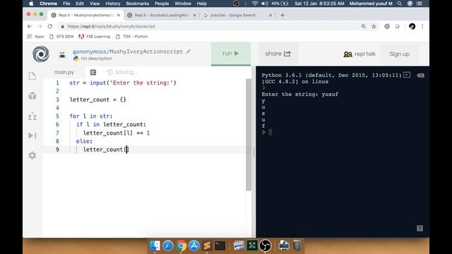This screenshot has height=254, width=452.
Task: Click the volume icon in menu bar
Action: (x=264, y=4)
